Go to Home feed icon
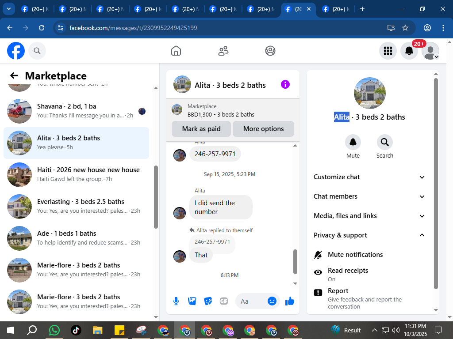The image size is (453, 339). coord(176,51)
